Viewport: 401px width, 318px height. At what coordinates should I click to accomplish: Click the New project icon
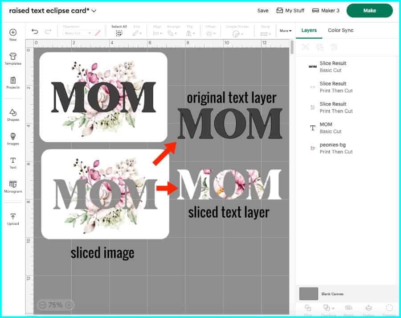13,35
